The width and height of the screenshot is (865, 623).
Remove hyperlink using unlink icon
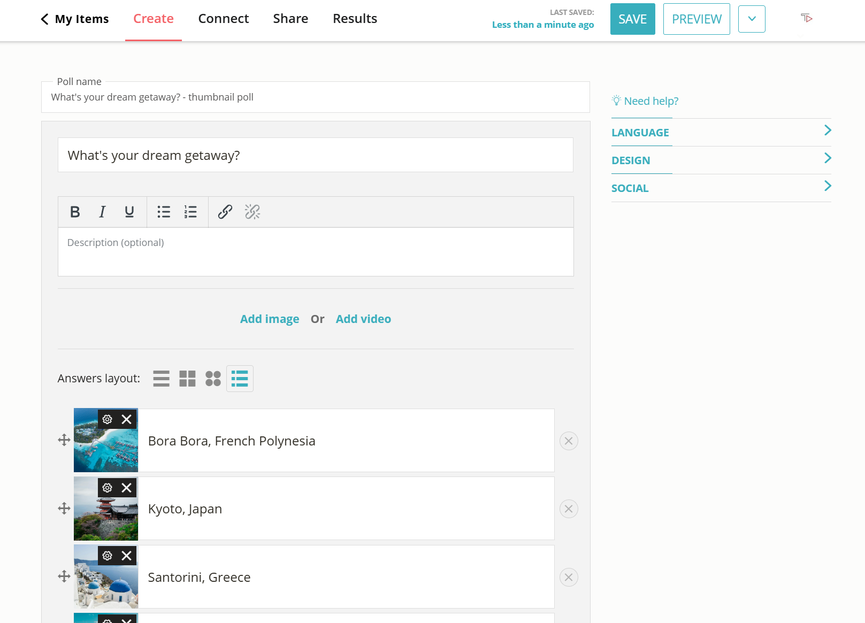[252, 212]
